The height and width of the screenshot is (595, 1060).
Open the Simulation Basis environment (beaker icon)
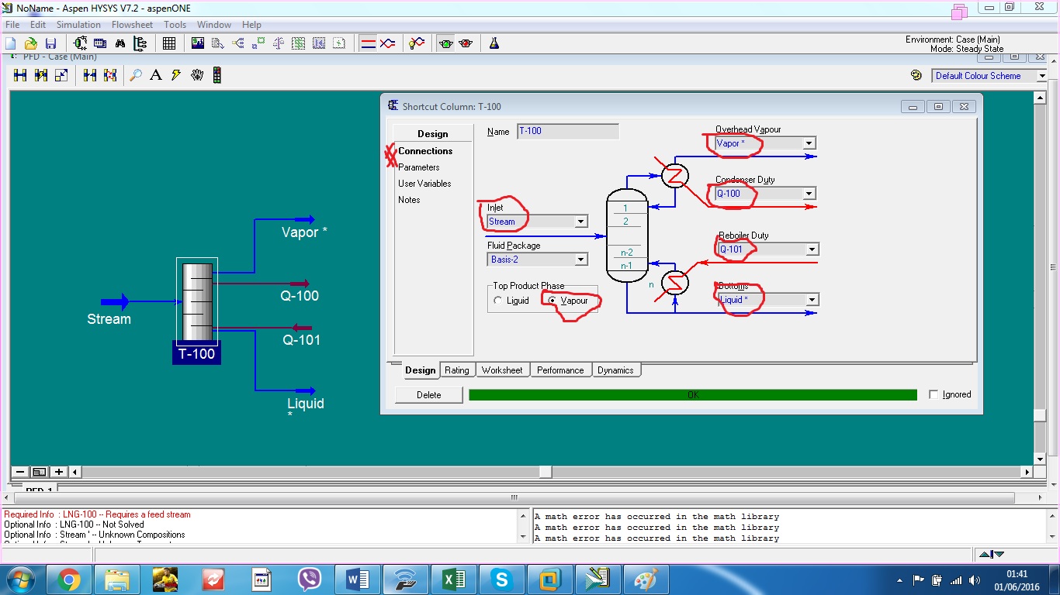494,43
